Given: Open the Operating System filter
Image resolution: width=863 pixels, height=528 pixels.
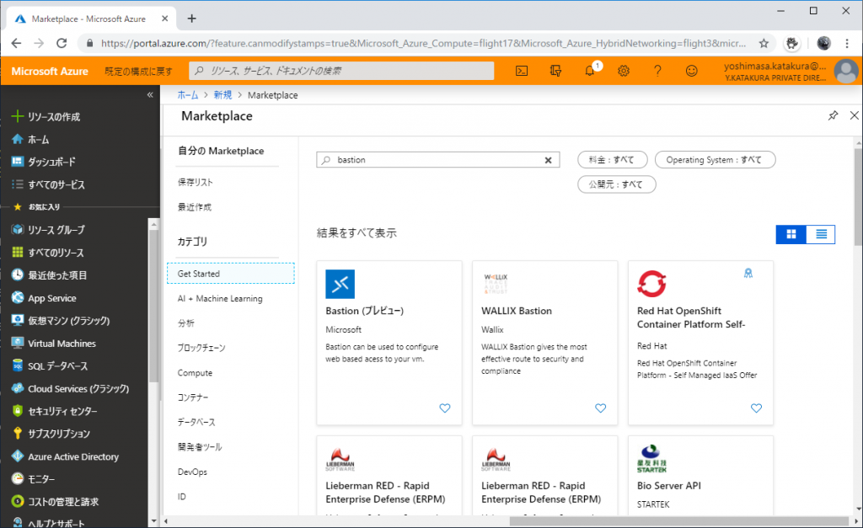Looking at the screenshot, I should tap(715, 160).
